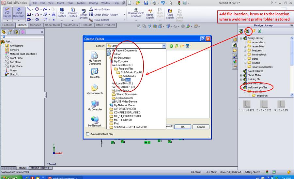Click My Computer shortcut in dialog sidebar
The image size is (294, 179).
95,106
